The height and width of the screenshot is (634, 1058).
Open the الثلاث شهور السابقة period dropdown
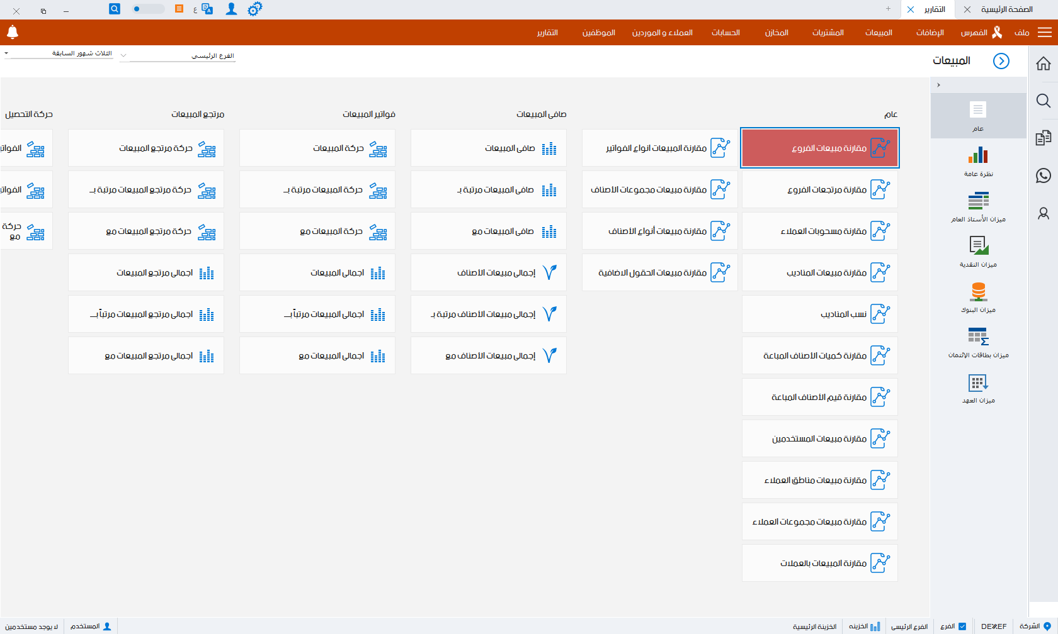coord(60,53)
